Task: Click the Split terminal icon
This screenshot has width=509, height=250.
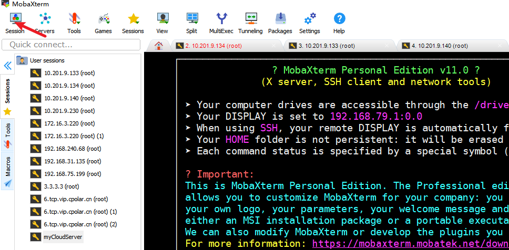Action: tap(192, 18)
